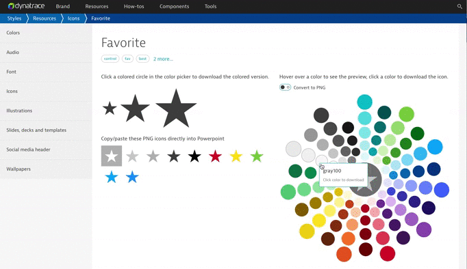
Task: Choose the outermost yellow circle
Action: pyautogui.click(x=307, y=231)
